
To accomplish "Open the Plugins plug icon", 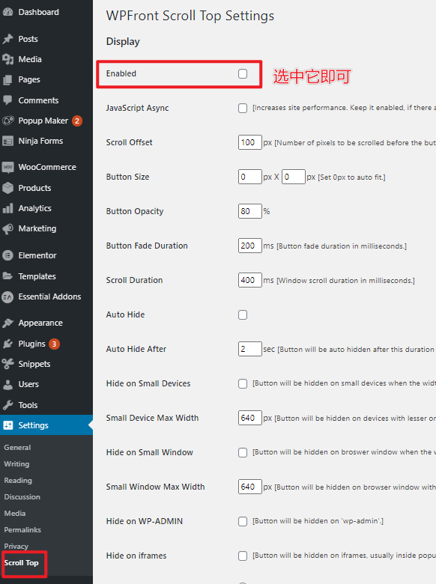I will [x=7, y=344].
